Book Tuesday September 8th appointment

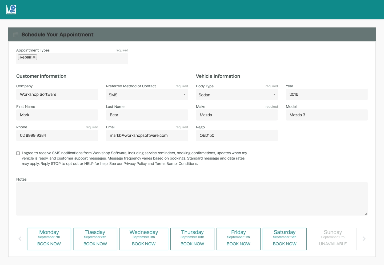point(95,239)
